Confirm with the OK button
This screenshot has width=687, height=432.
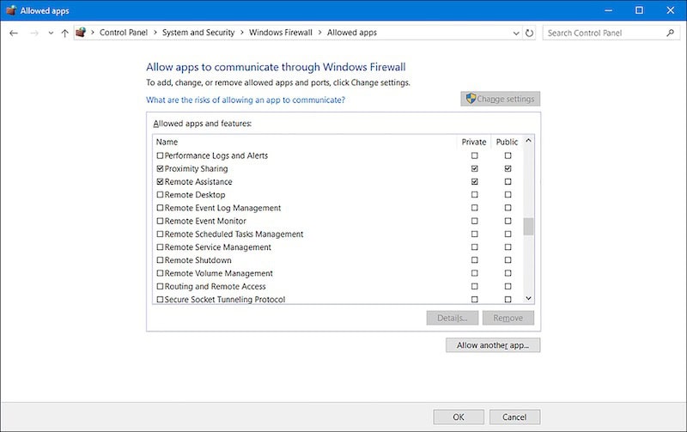click(x=459, y=417)
